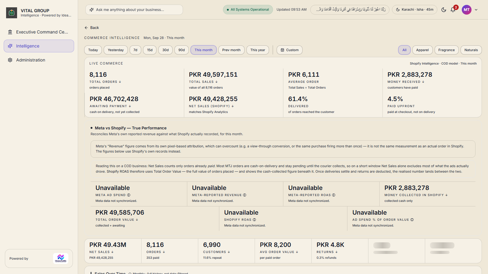488x274 pixels.
Task: Select the This month date range
Action: pyautogui.click(x=203, y=50)
